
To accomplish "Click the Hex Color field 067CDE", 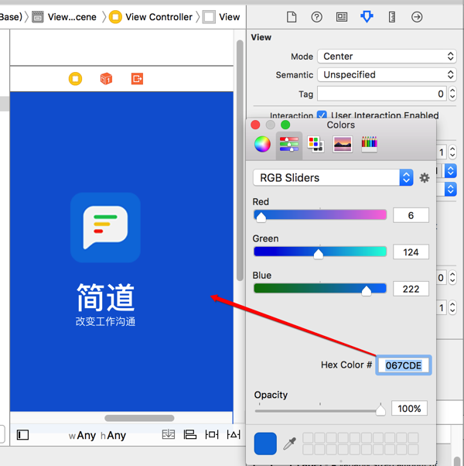I will coord(404,365).
